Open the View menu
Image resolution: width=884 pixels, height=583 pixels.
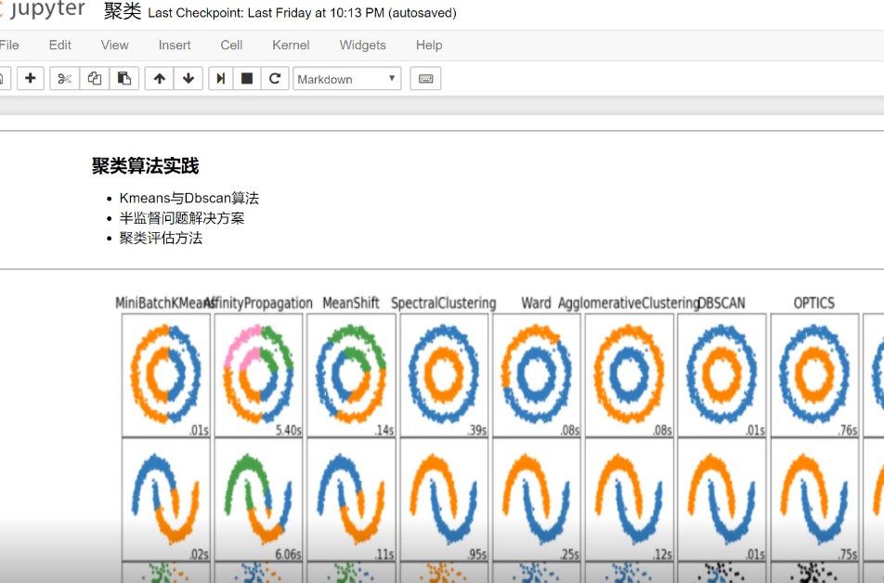114,45
